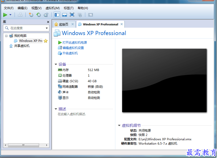Click the Unity mode toolbar icon

80,15
